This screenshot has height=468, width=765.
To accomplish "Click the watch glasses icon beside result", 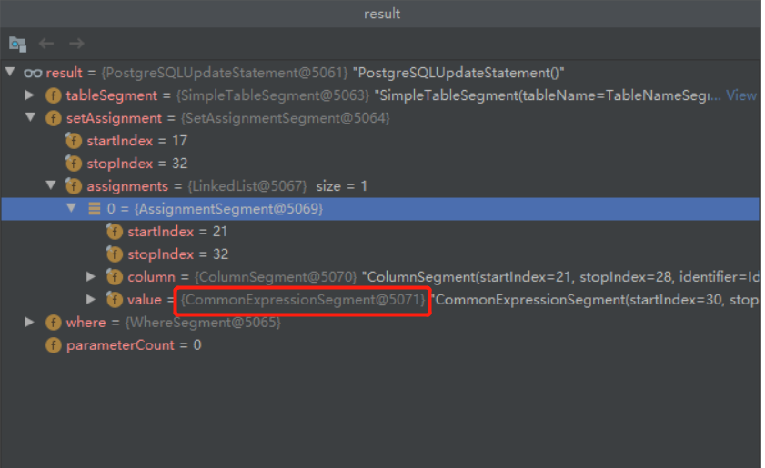I will [33, 73].
